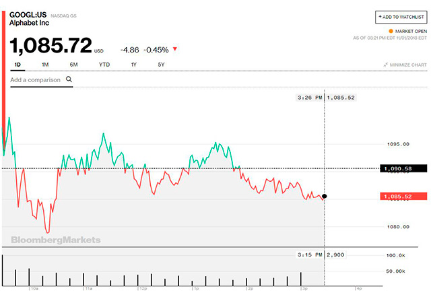Open the 5Y chart range
Screen dimensions: 431x299
161,65
